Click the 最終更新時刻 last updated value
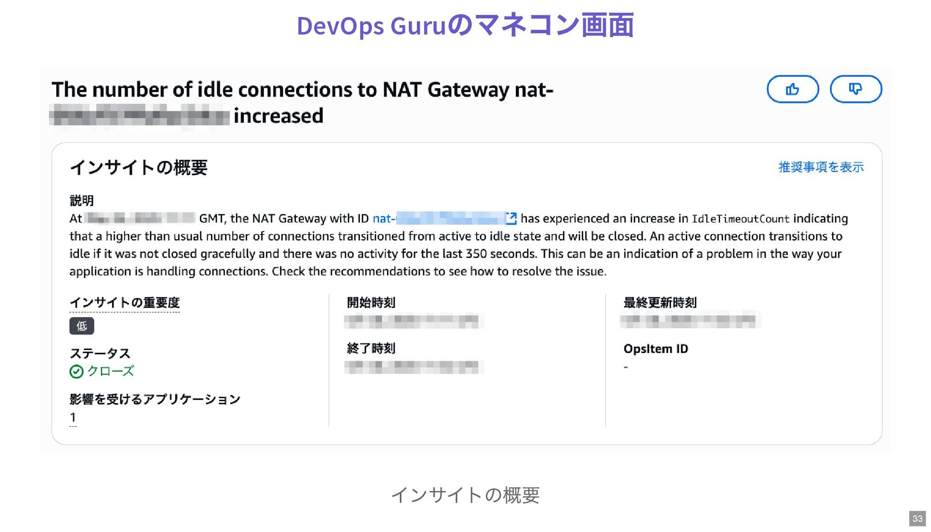The height and width of the screenshot is (532, 931). [x=689, y=321]
